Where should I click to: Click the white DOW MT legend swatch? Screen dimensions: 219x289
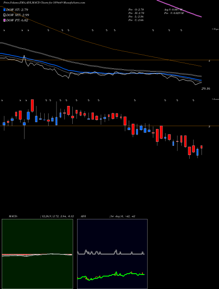4,15
